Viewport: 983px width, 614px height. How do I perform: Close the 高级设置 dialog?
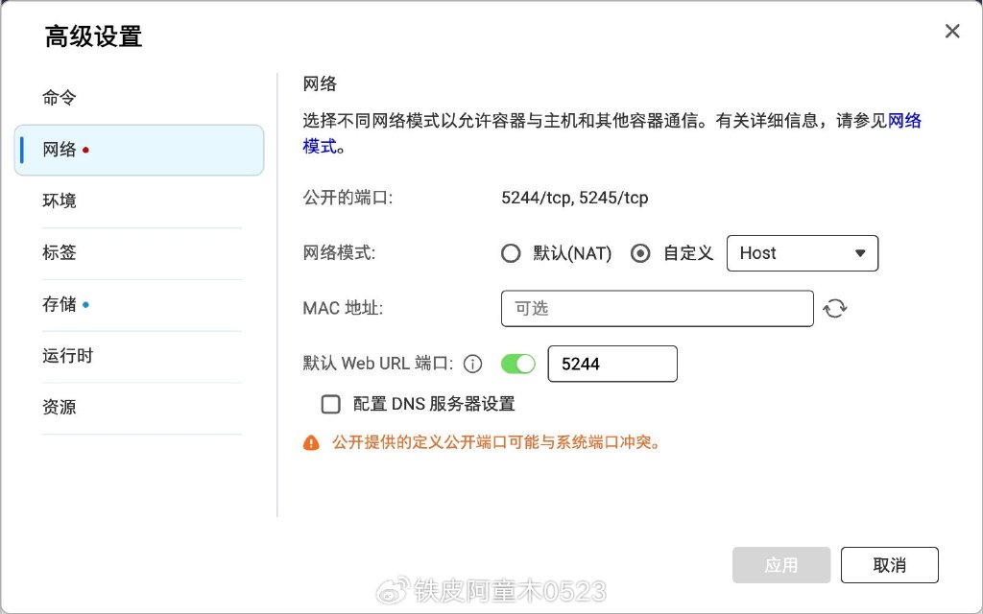point(951,31)
